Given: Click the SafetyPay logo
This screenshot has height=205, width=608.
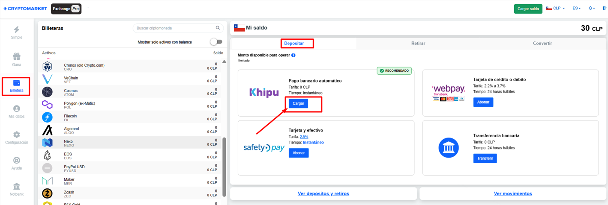Looking at the screenshot, I should coord(264,148).
